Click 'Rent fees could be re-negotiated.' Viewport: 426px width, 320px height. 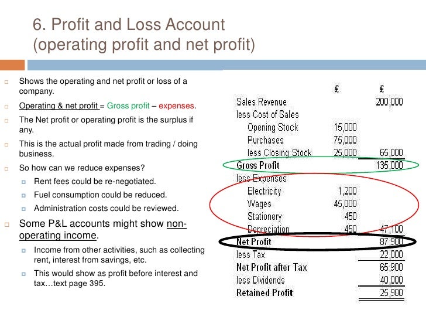click(95, 181)
